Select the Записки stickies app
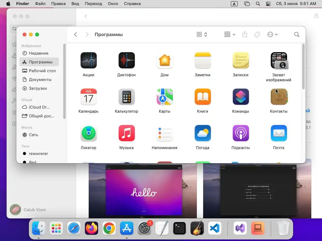 (x=241, y=60)
